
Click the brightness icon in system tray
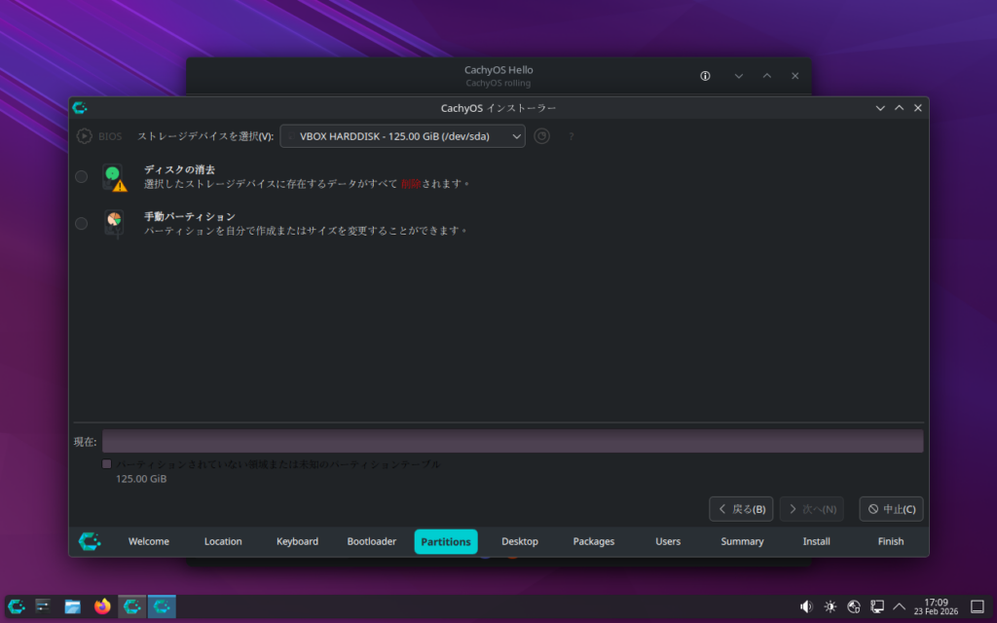coord(830,606)
